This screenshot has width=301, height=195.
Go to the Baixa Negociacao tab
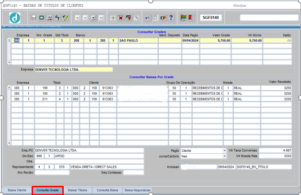138,190
